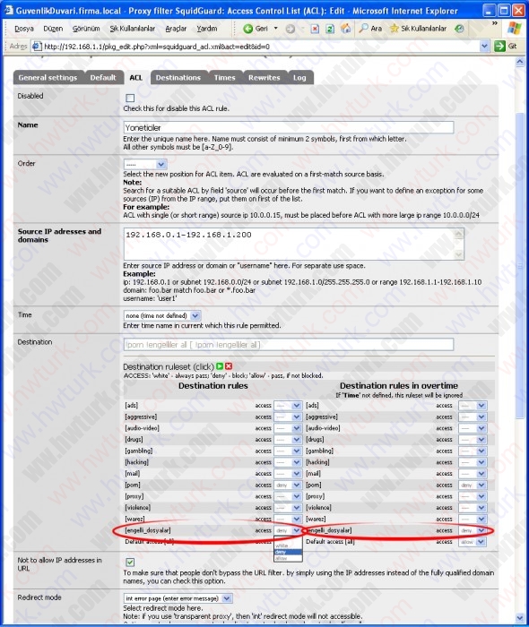Click the Git go button

(x=506, y=46)
